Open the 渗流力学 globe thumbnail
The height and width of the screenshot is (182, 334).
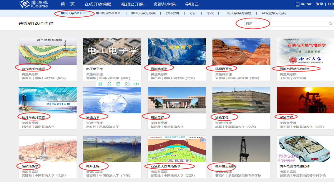(x=112, y=100)
